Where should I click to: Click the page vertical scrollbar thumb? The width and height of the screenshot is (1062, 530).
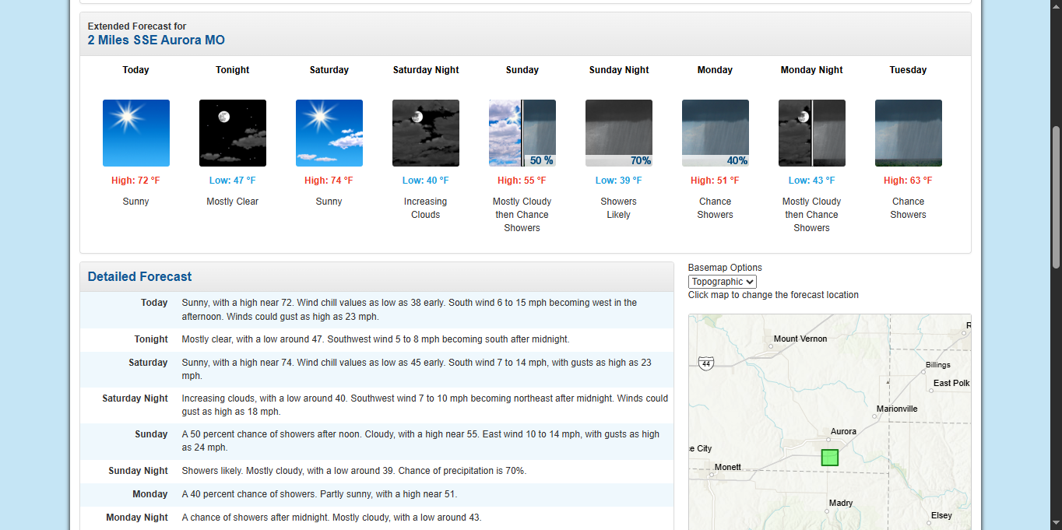pos(1056,197)
